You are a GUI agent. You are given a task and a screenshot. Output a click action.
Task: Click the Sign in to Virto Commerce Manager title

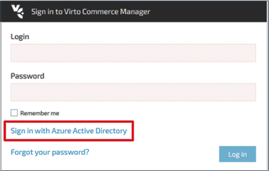90,11
